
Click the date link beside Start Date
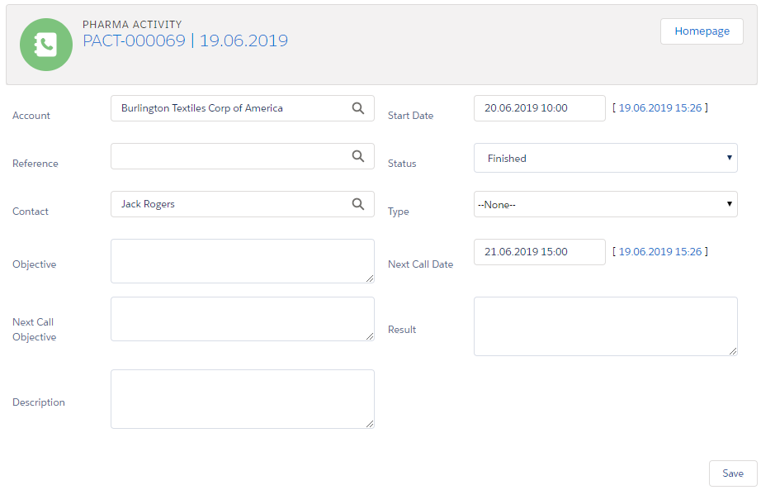click(659, 108)
